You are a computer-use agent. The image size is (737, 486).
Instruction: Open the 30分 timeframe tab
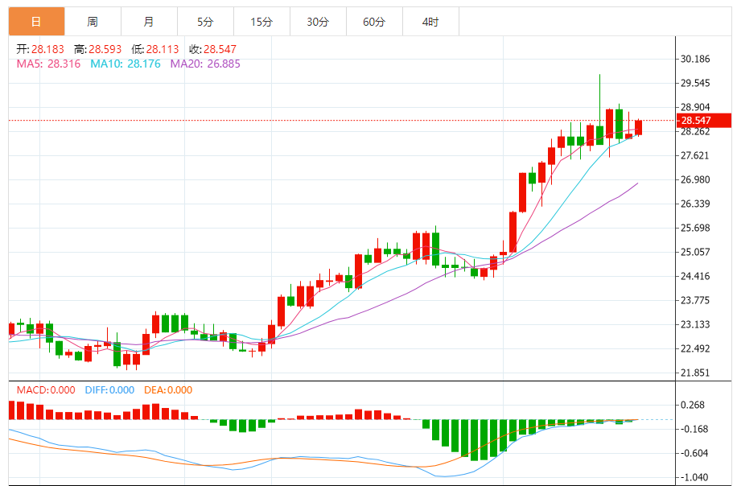(x=318, y=22)
